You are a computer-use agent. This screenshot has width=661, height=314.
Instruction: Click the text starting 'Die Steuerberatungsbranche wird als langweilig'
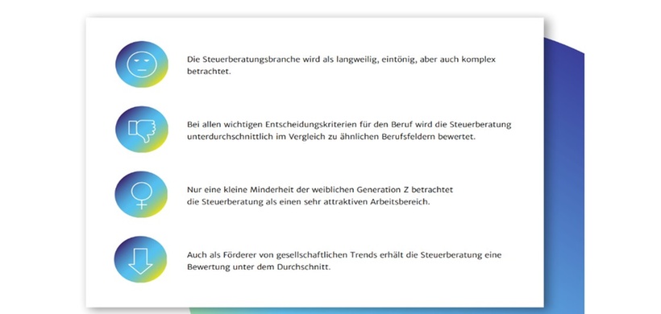click(x=342, y=65)
